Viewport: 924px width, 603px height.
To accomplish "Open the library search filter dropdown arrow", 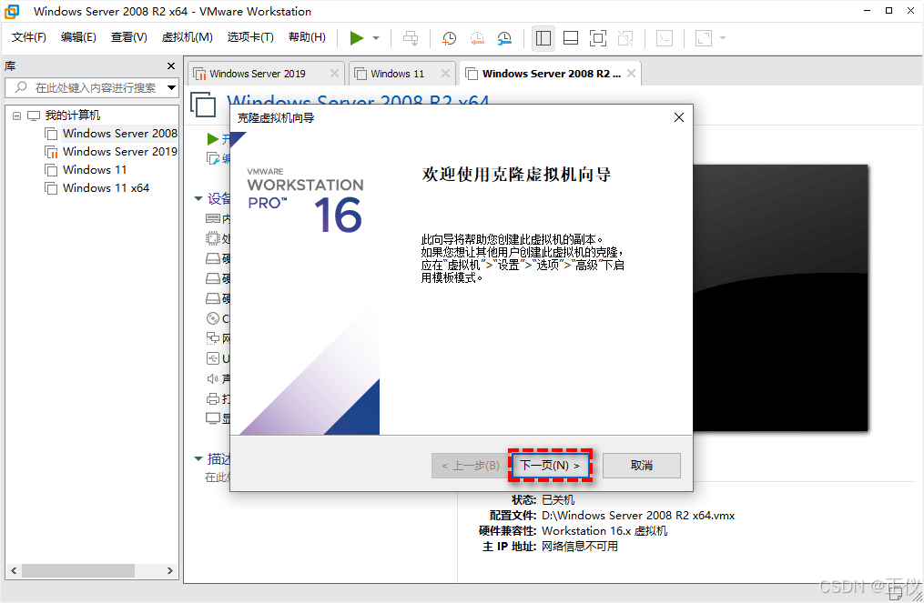I will 171,87.
